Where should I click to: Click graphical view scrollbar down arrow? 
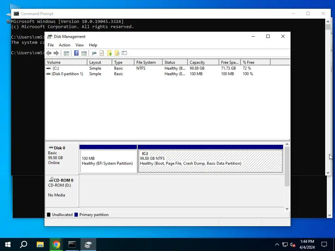287,209
